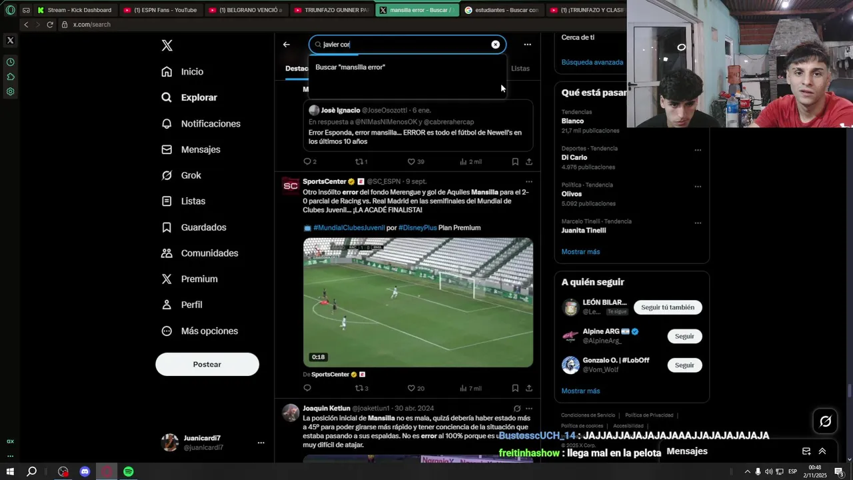Open Mensajes in the left sidebar
853x480 pixels.
[x=191, y=149]
